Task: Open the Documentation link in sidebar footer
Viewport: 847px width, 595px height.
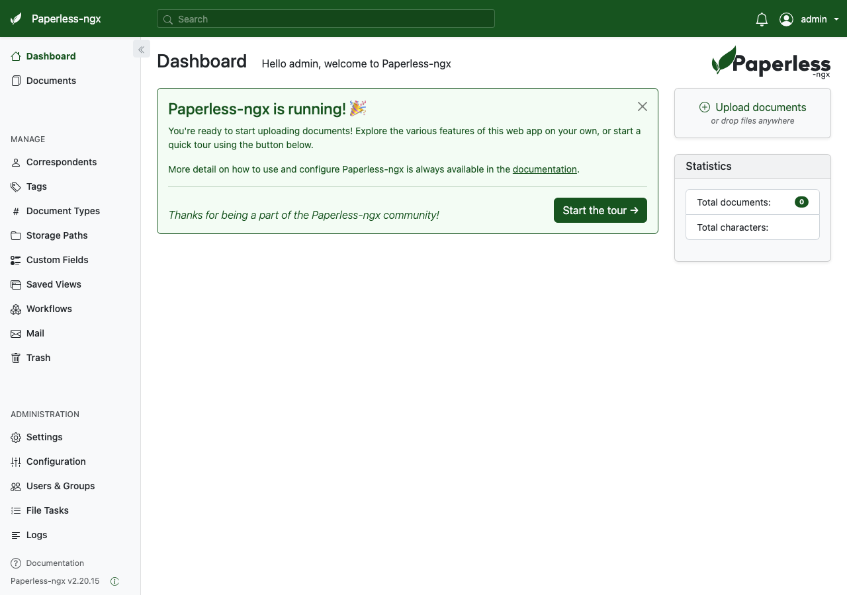Action: [55, 563]
